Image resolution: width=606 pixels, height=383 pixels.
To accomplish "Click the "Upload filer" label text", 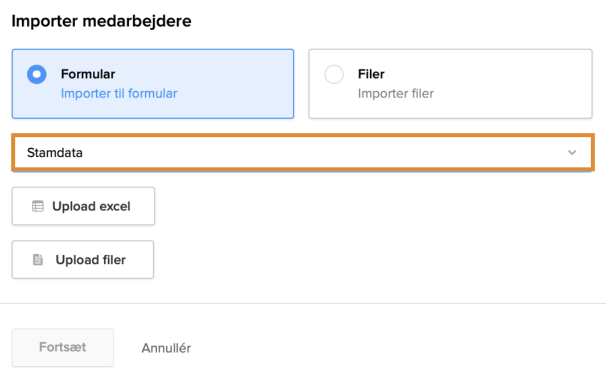I will 91,260.
